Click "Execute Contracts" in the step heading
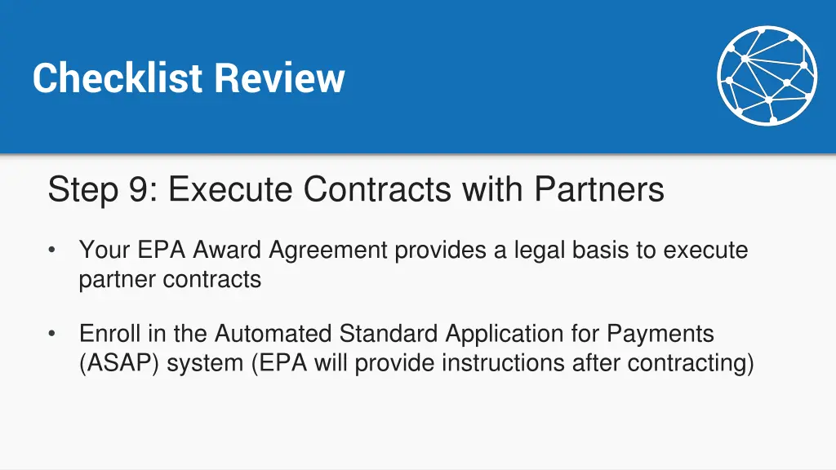 coord(309,189)
